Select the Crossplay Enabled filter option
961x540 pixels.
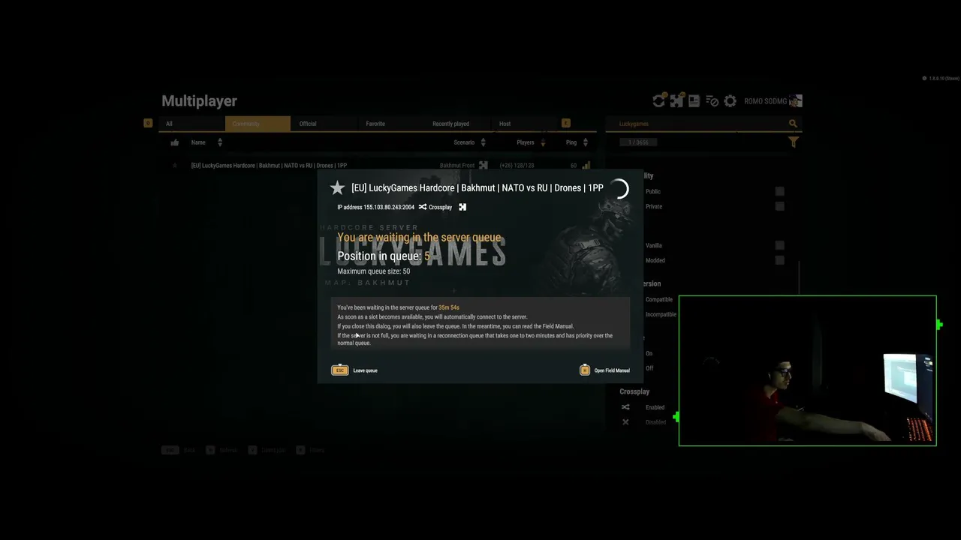coord(655,407)
